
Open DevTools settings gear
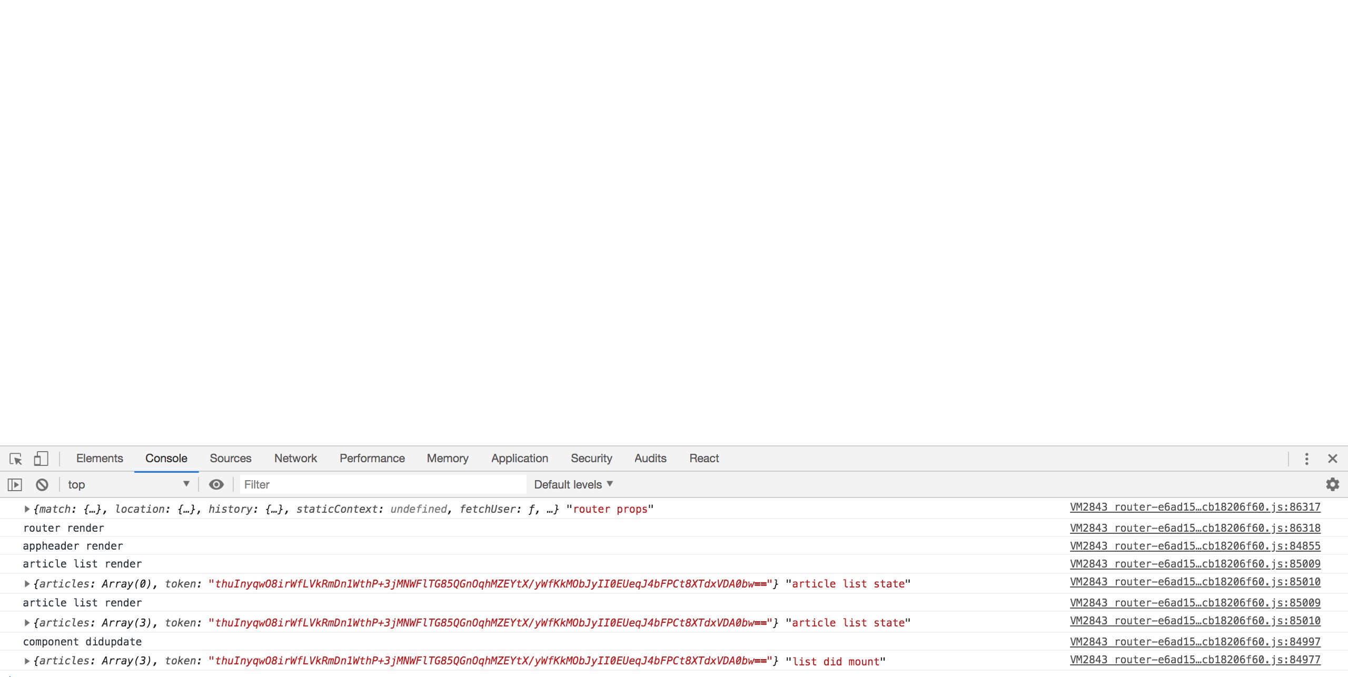(1334, 484)
